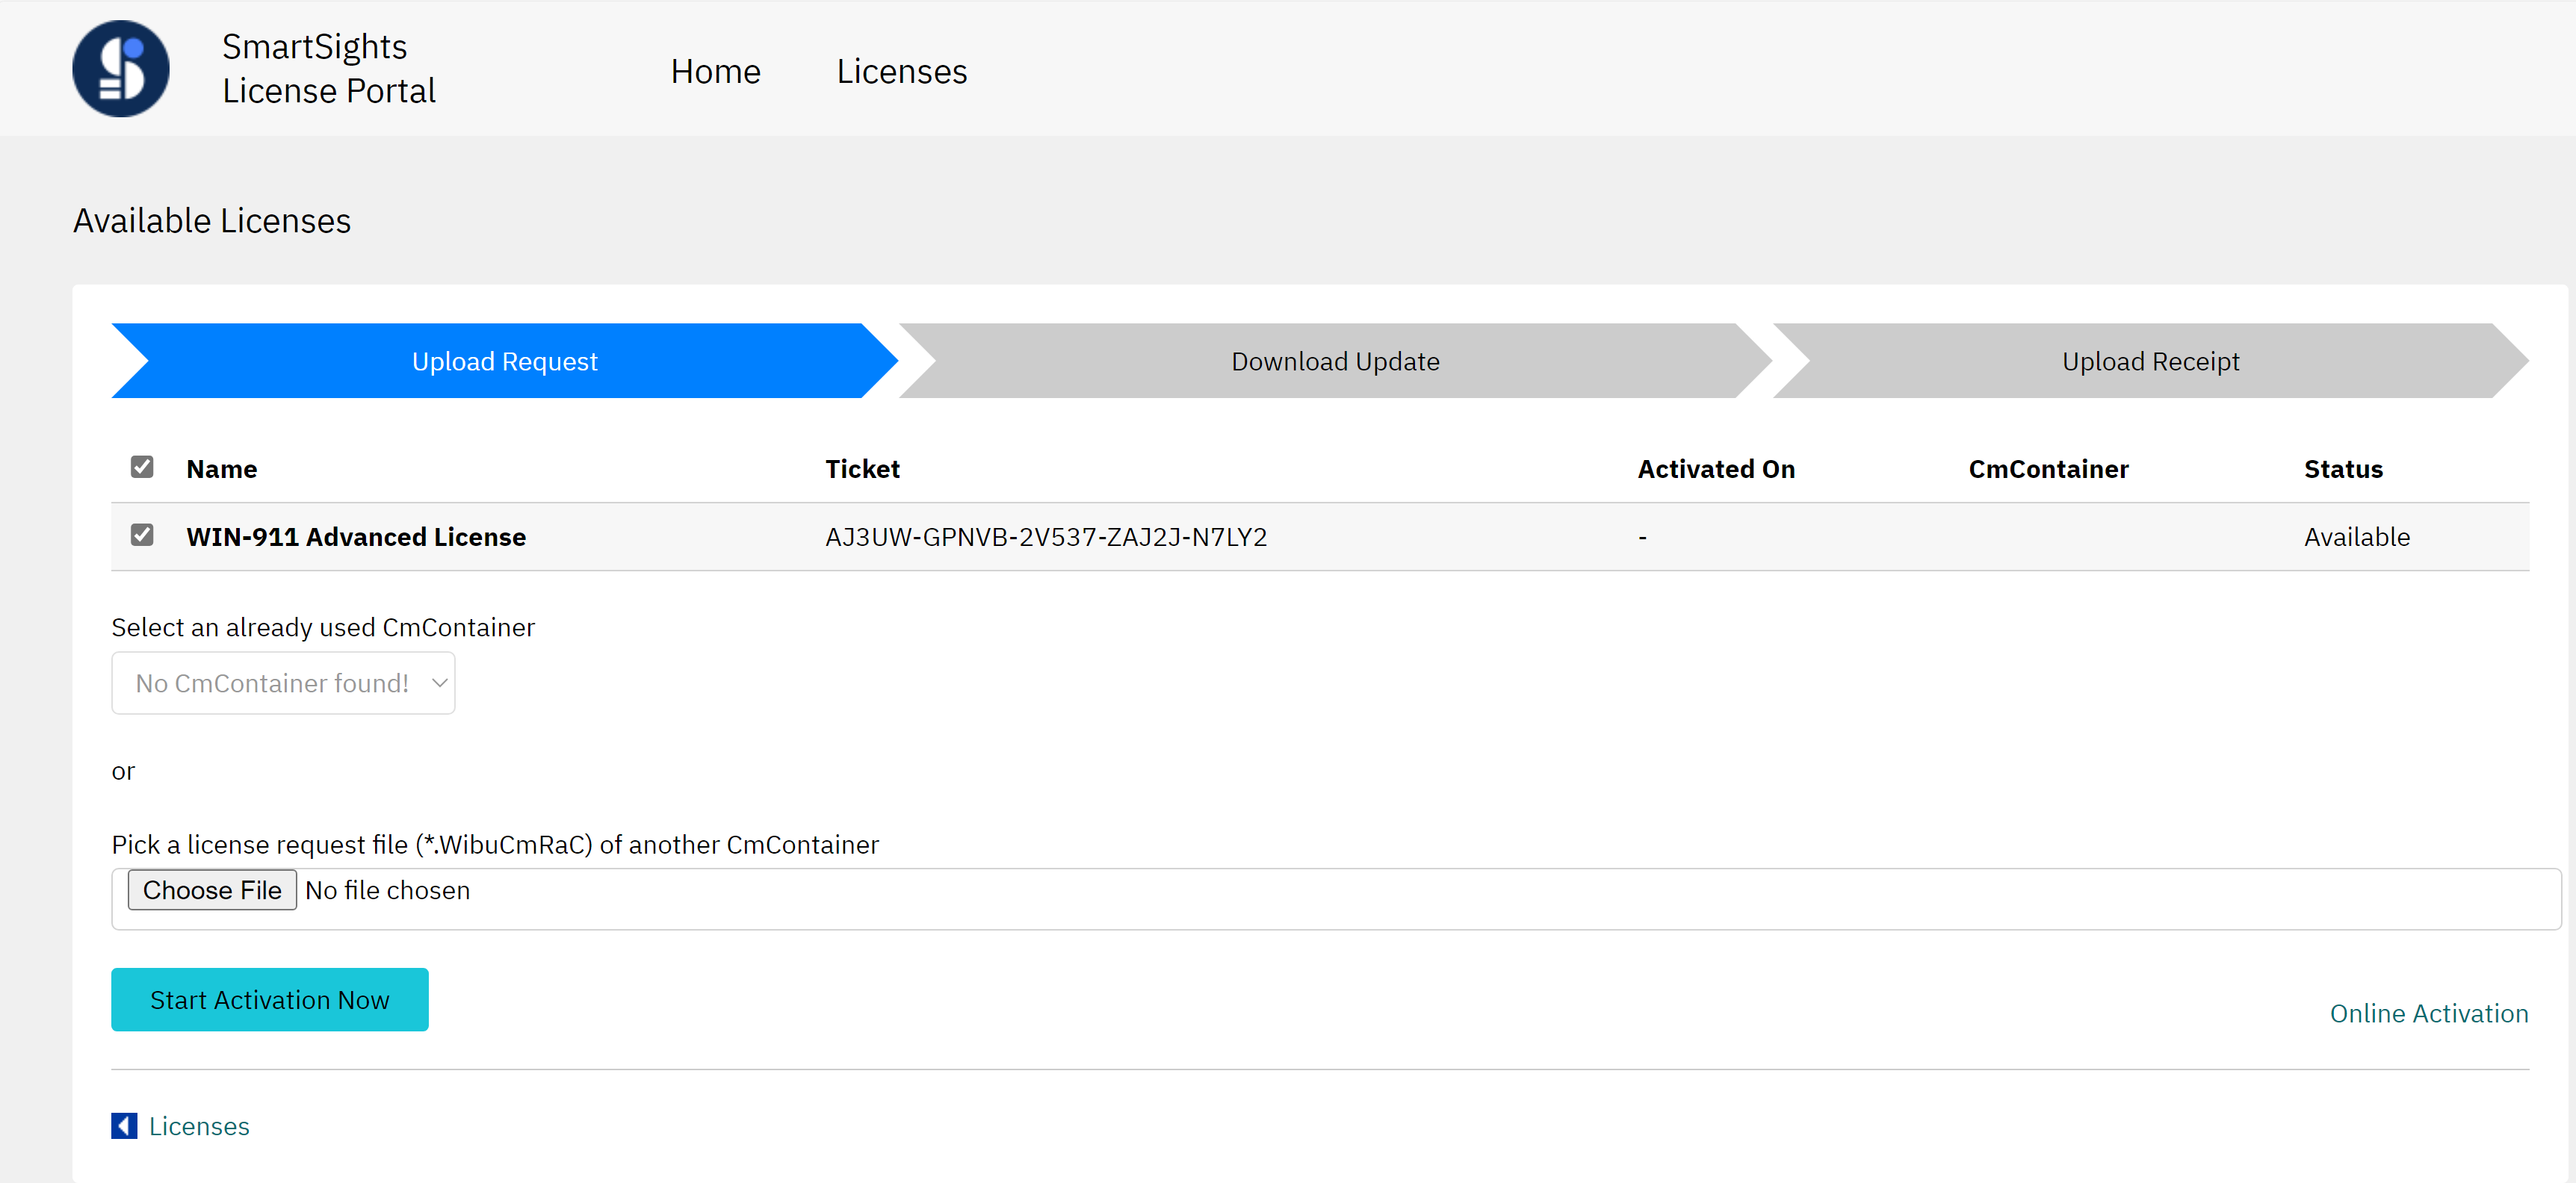2576x1183 pixels.
Task: Open the Home menu item
Action: [x=715, y=72]
